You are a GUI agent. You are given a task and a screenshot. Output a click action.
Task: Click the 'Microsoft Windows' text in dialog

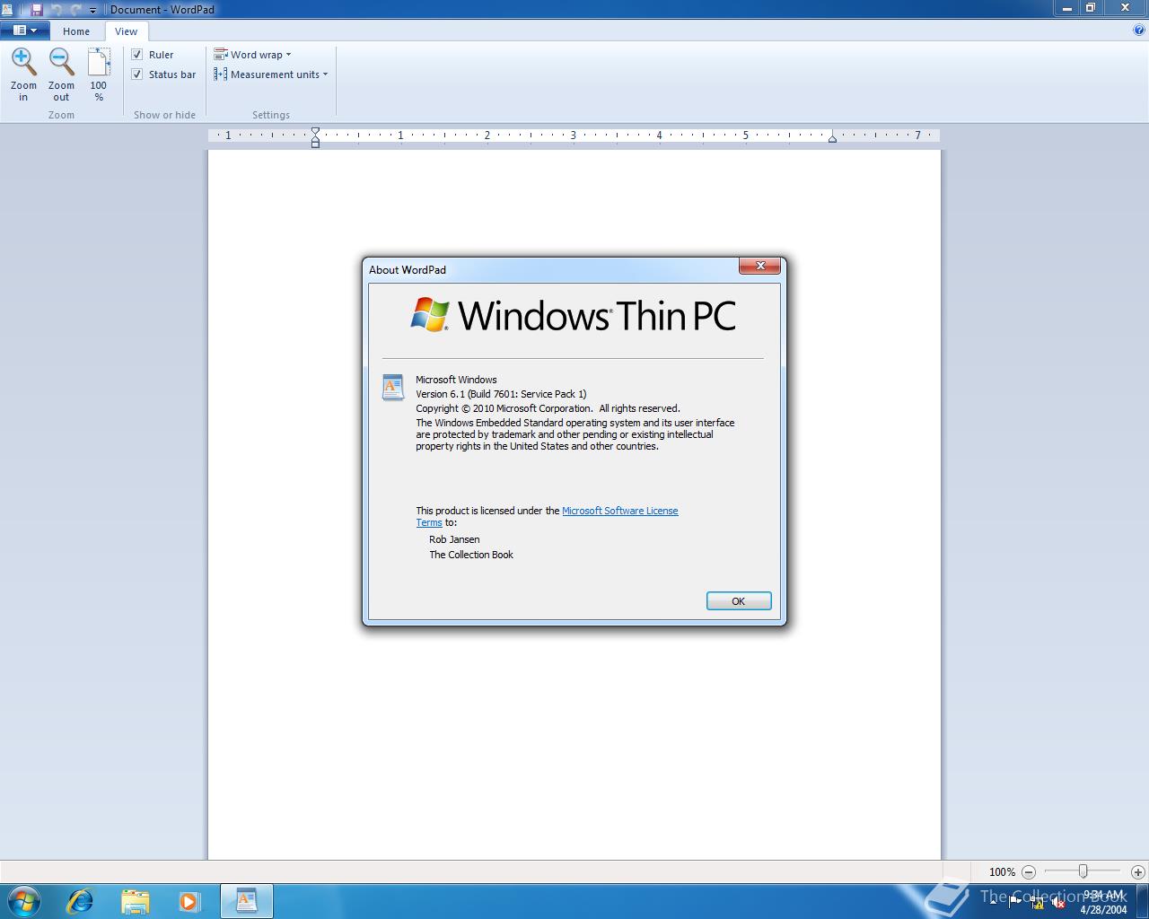(x=456, y=380)
